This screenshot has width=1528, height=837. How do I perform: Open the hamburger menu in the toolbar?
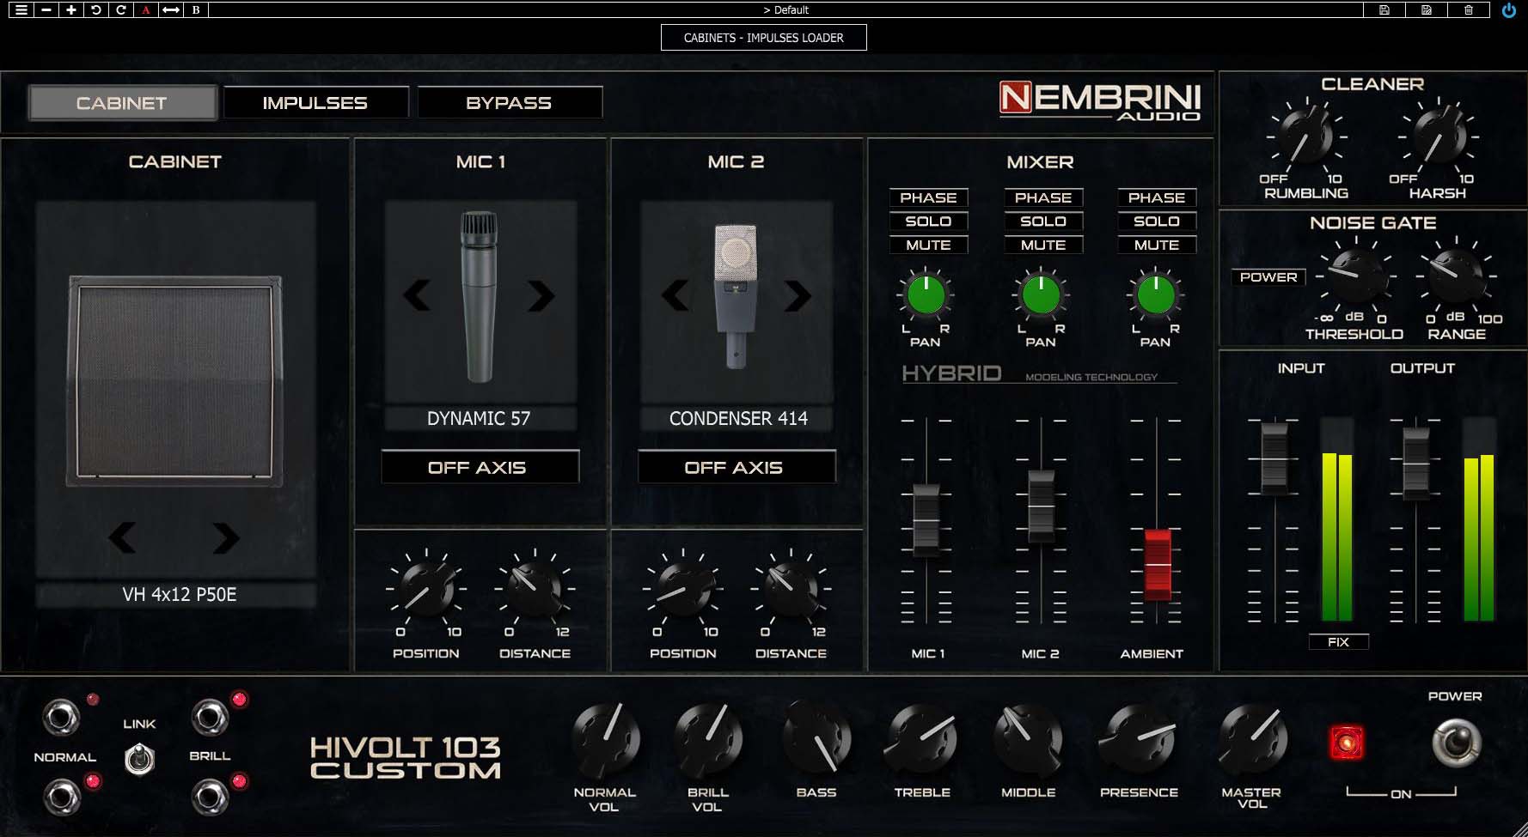[22, 9]
